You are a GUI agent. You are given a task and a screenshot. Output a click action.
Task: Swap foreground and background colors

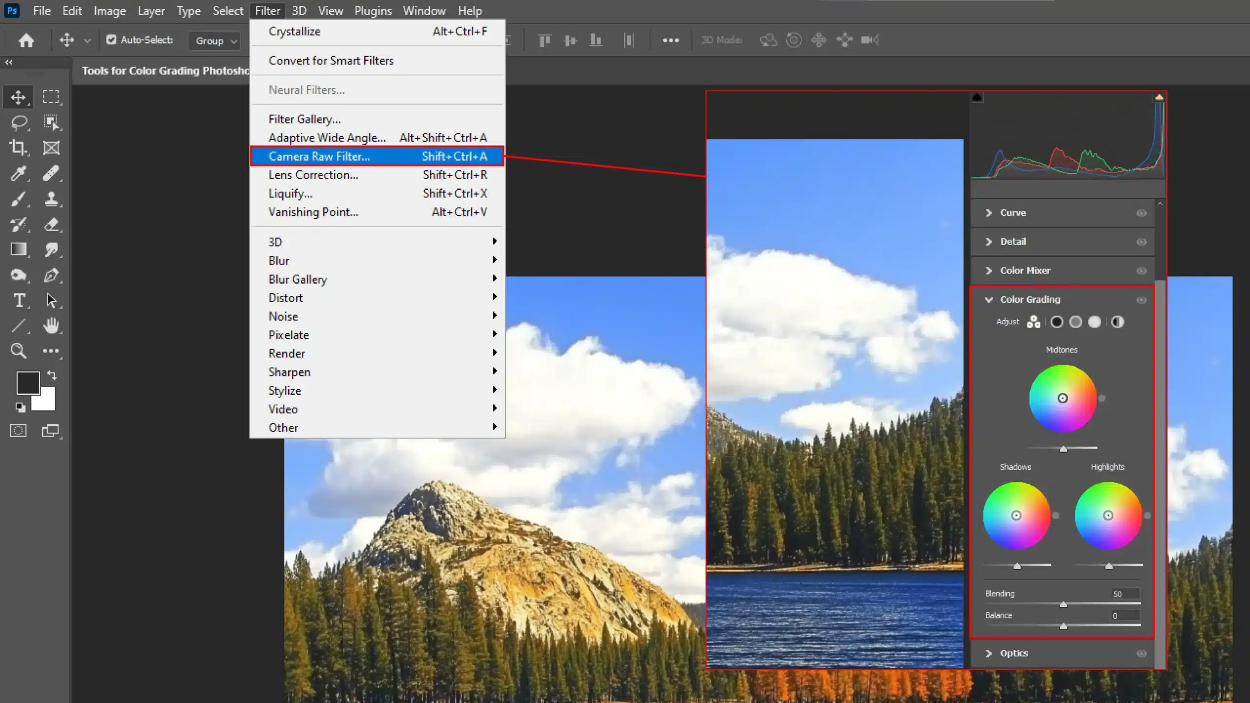click(x=52, y=375)
